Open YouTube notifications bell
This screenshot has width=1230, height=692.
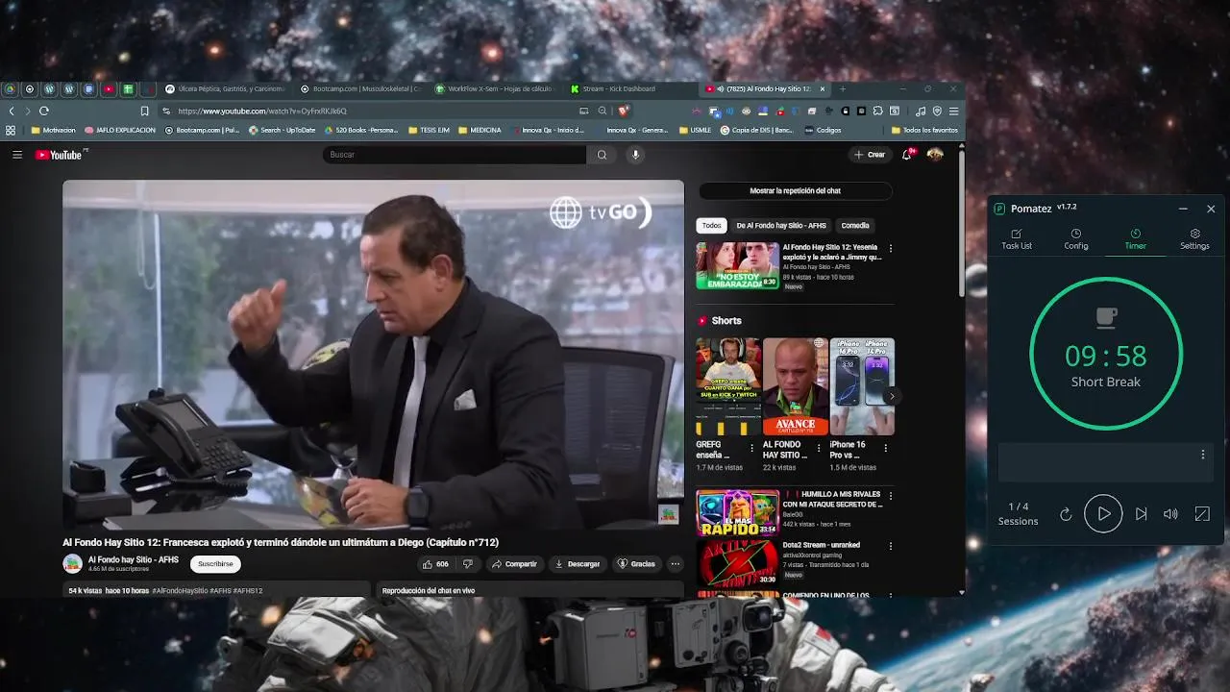pos(906,155)
